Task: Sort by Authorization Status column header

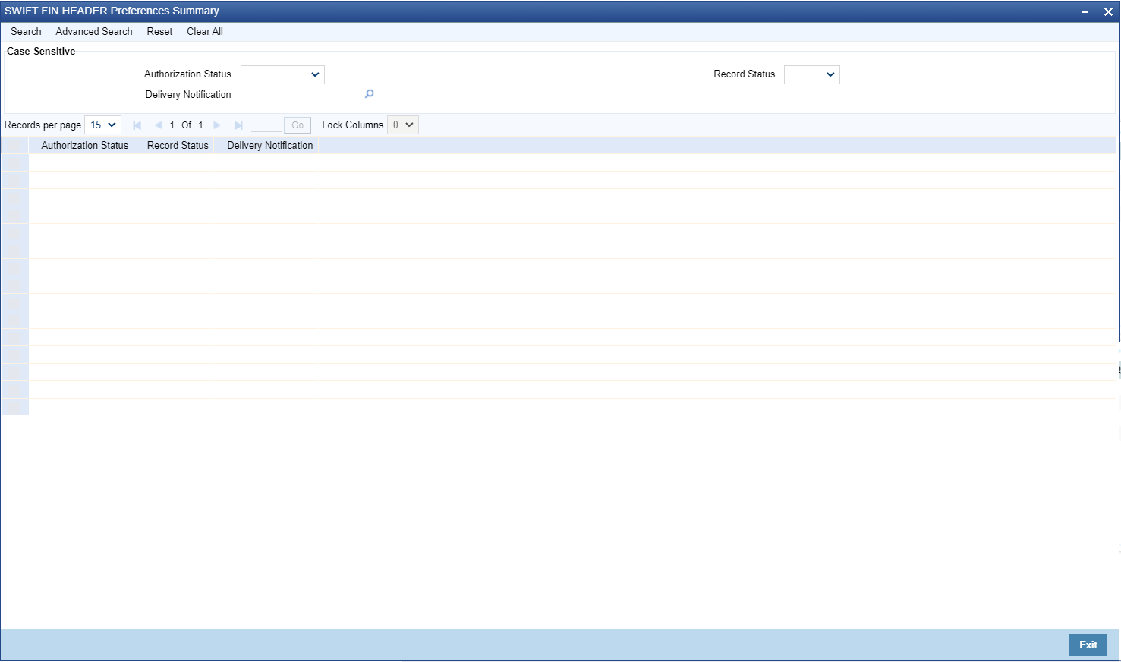Action: 85,146
